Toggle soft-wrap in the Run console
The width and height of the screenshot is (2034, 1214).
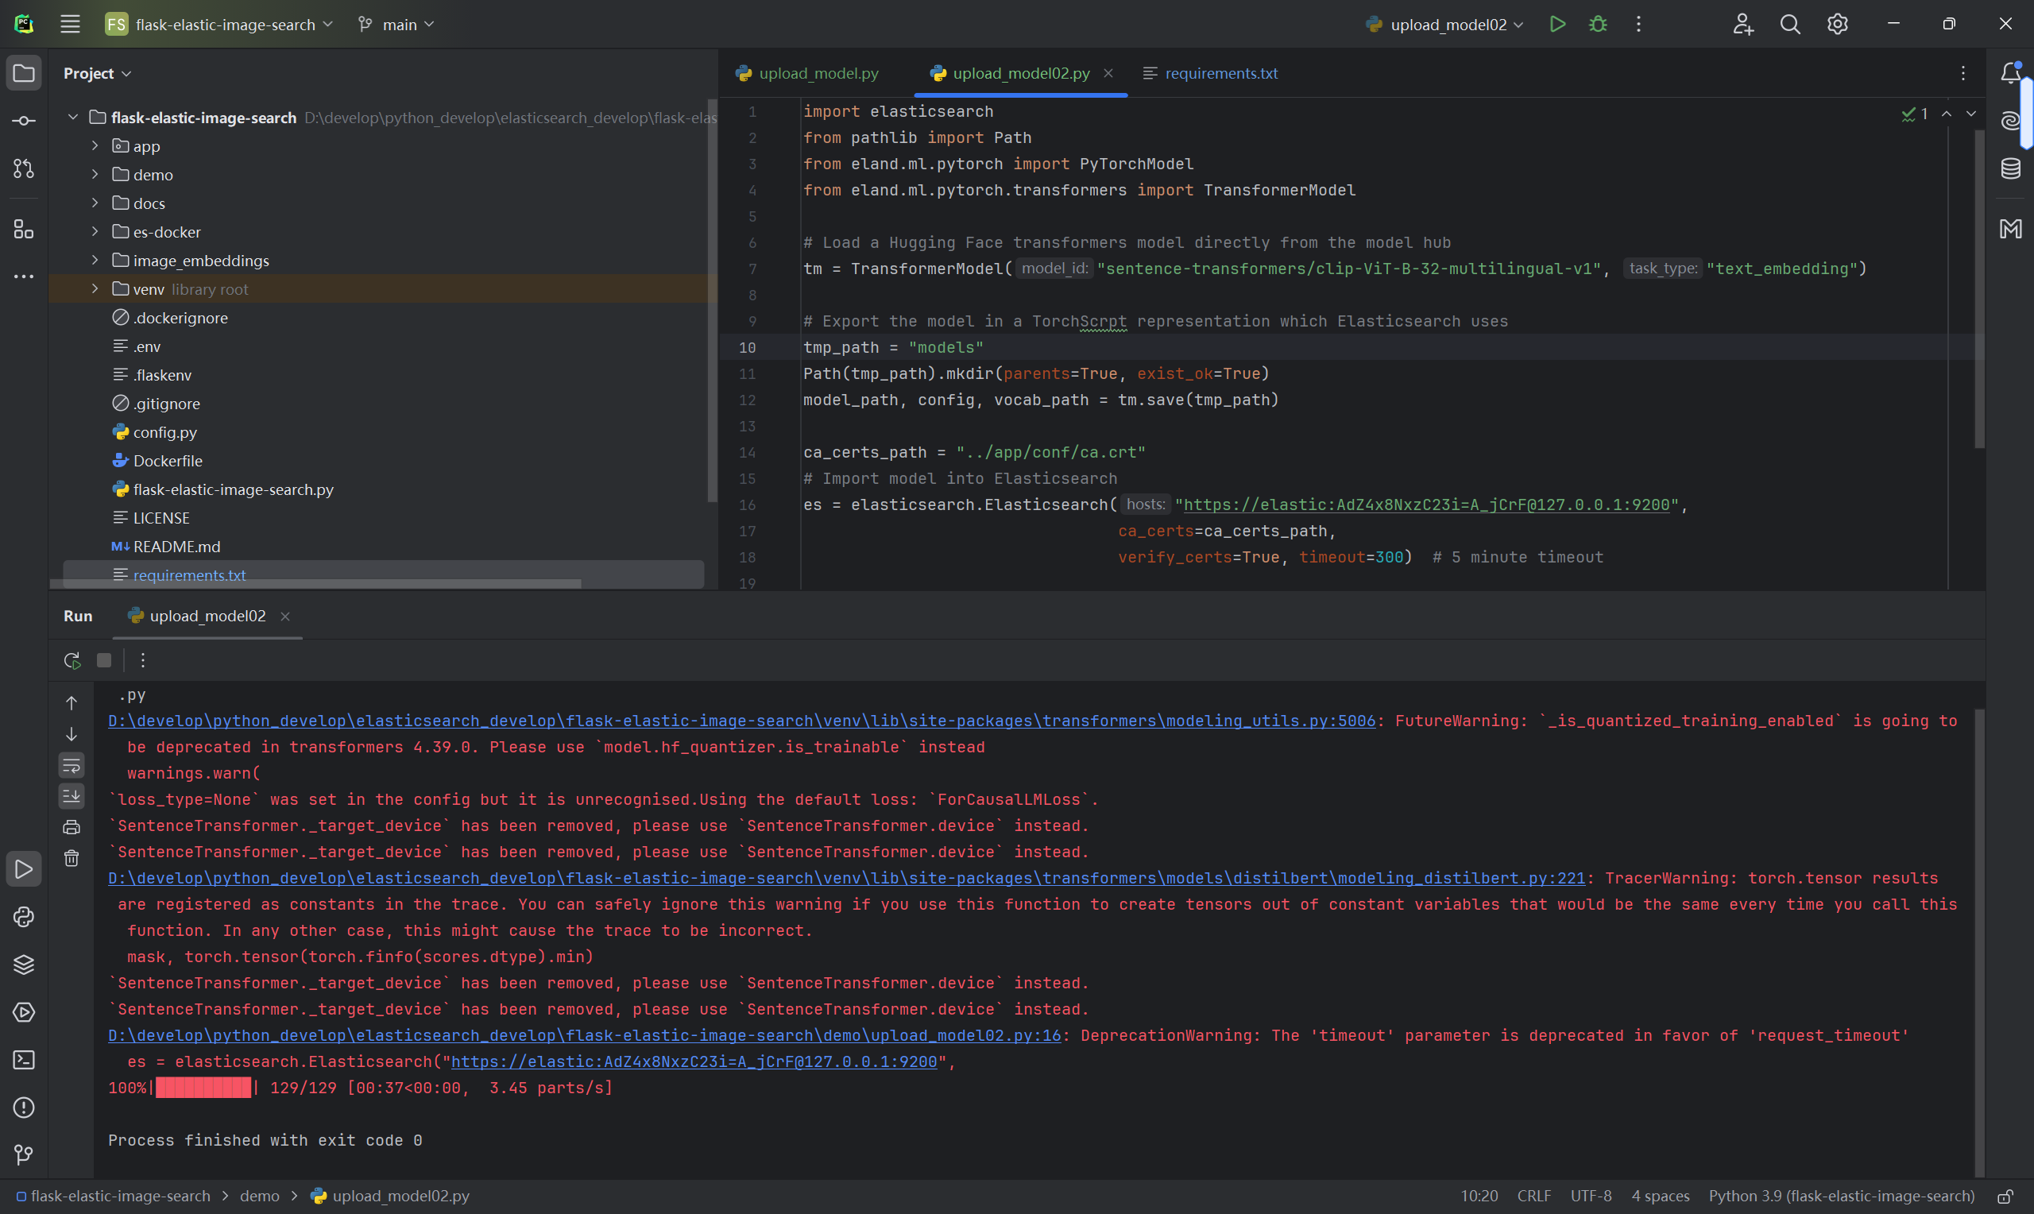[72, 766]
